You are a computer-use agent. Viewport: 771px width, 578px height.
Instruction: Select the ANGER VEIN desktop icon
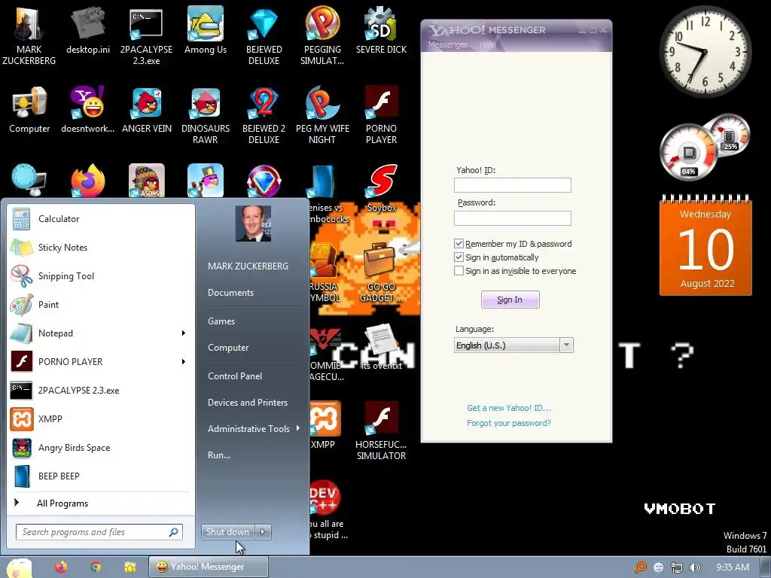click(147, 109)
